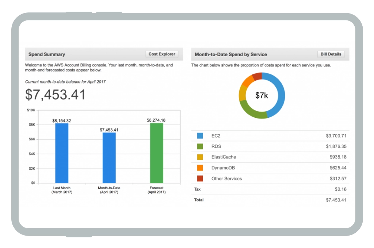Click the Last Month (March 2017) axis label
Screen dimensions: 374x248
(x=62, y=190)
